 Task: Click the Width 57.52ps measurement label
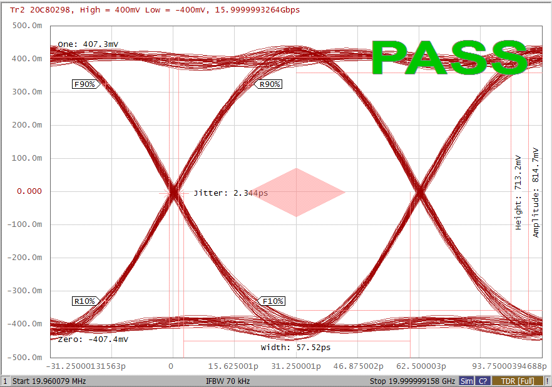pos(295,347)
